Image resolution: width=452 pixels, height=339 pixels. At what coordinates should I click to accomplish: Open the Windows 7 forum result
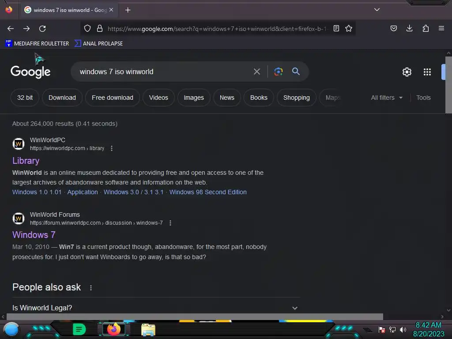(34, 235)
